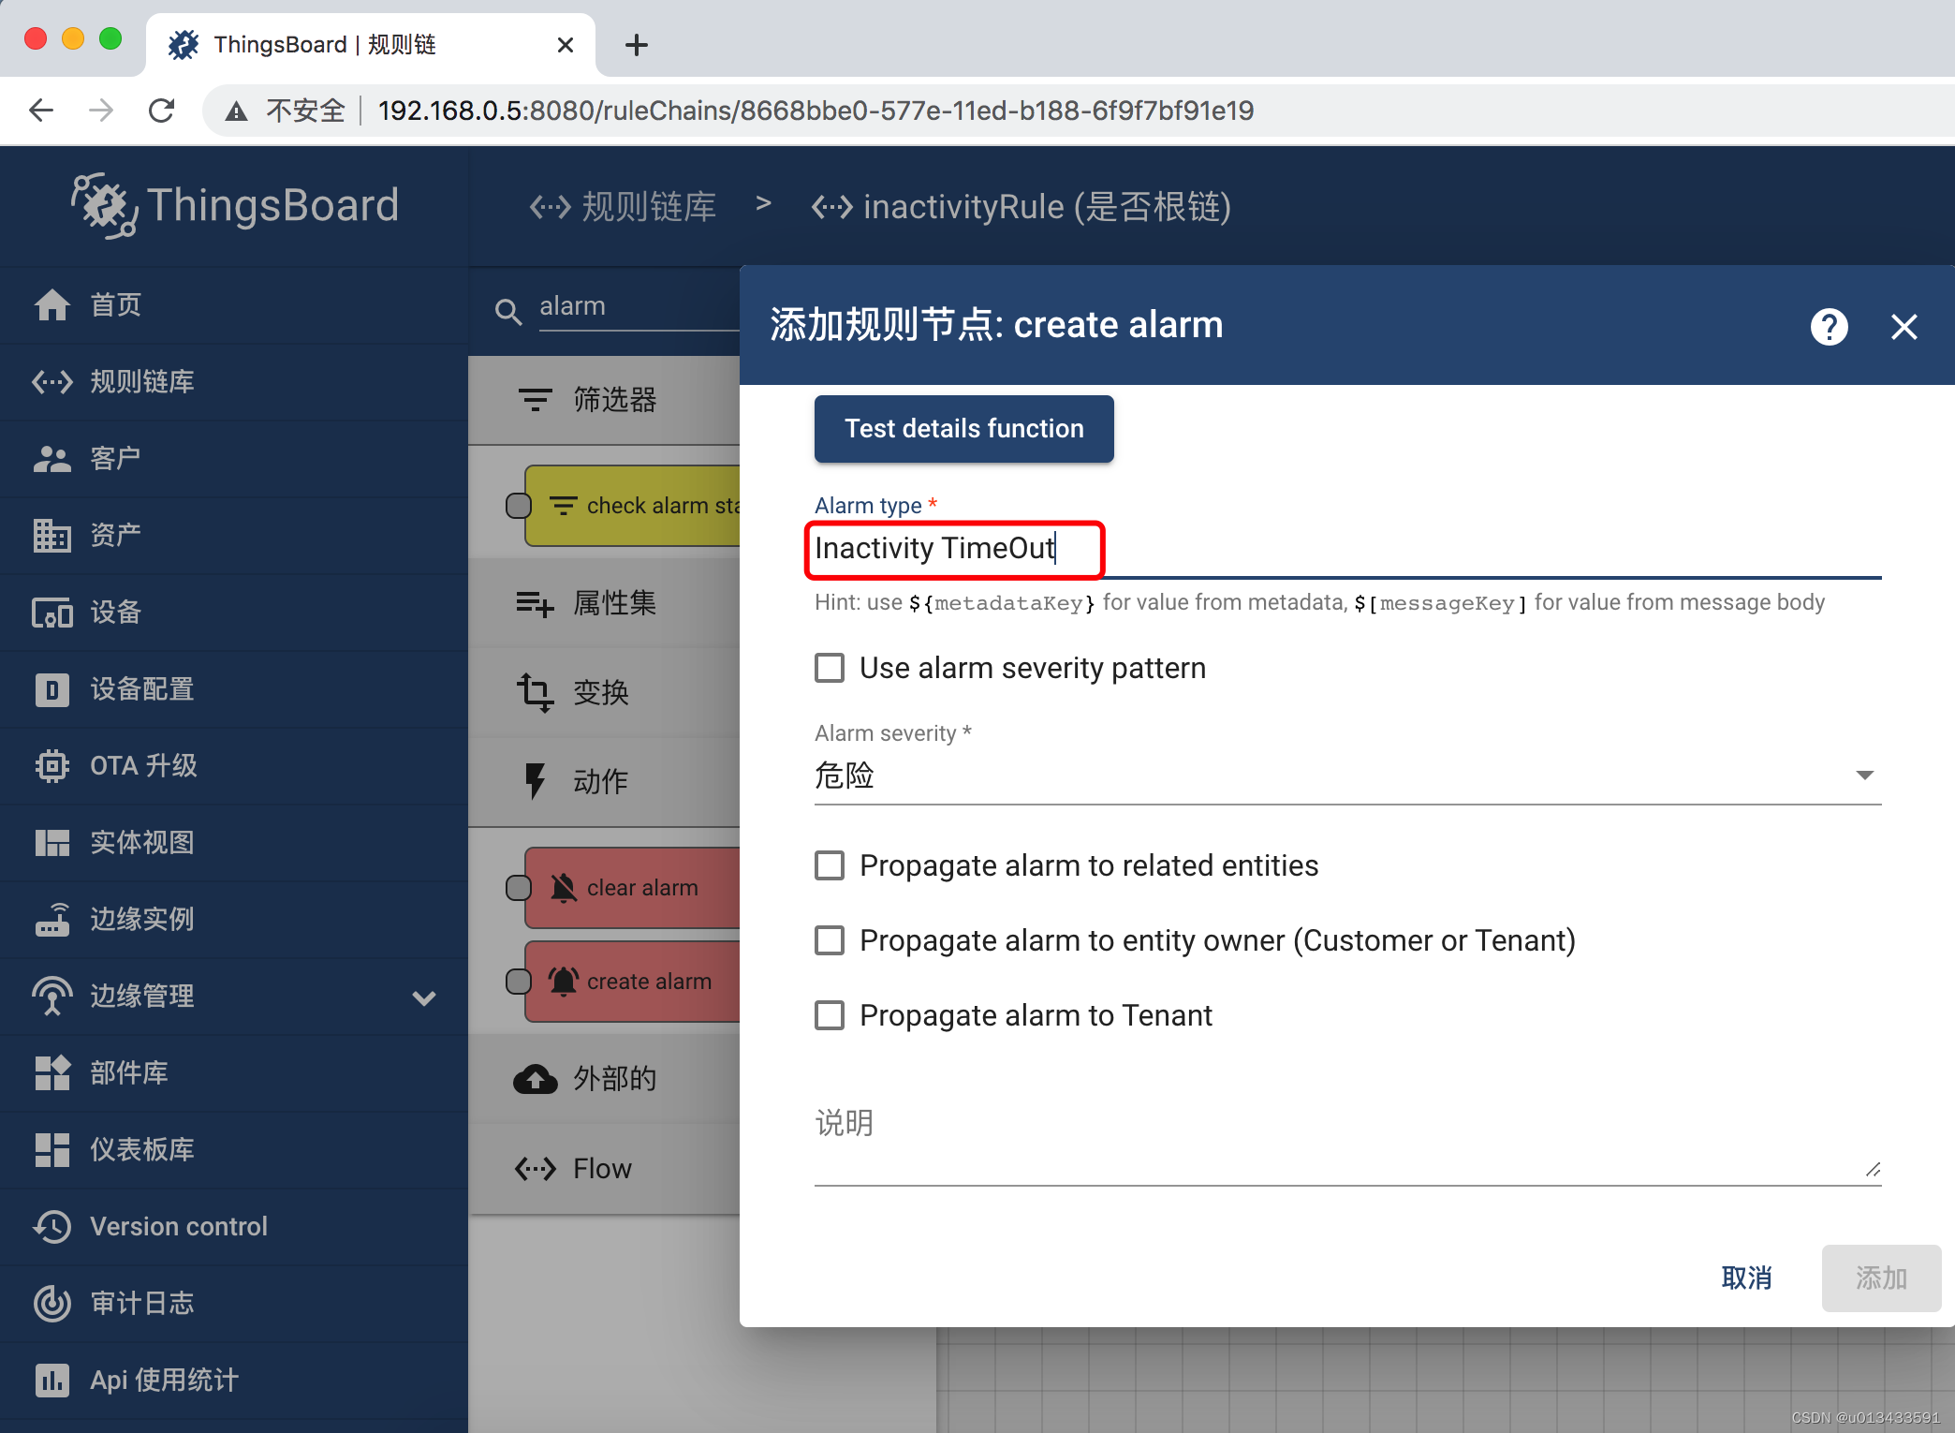This screenshot has width=1955, height=1433.
Task: Click the 实体视图 entity views icon
Action: click(x=52, y=843)
